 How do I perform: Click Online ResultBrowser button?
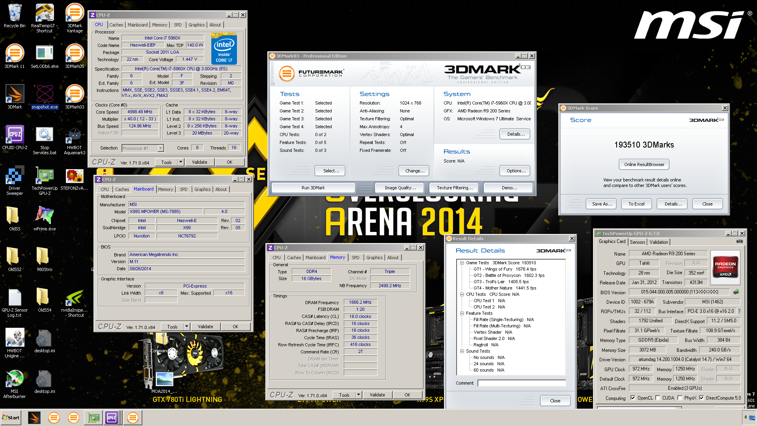tap(644, 164)
